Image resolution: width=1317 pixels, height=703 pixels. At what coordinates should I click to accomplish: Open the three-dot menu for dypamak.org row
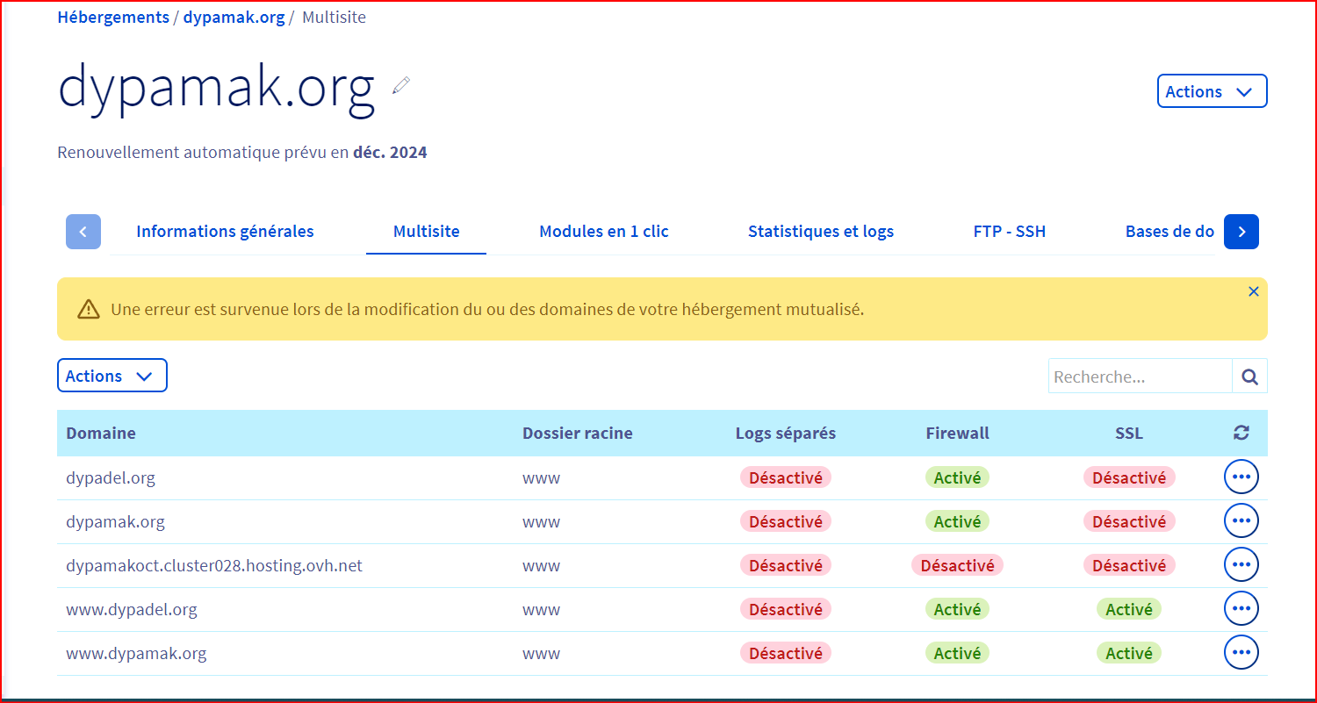1241,521
